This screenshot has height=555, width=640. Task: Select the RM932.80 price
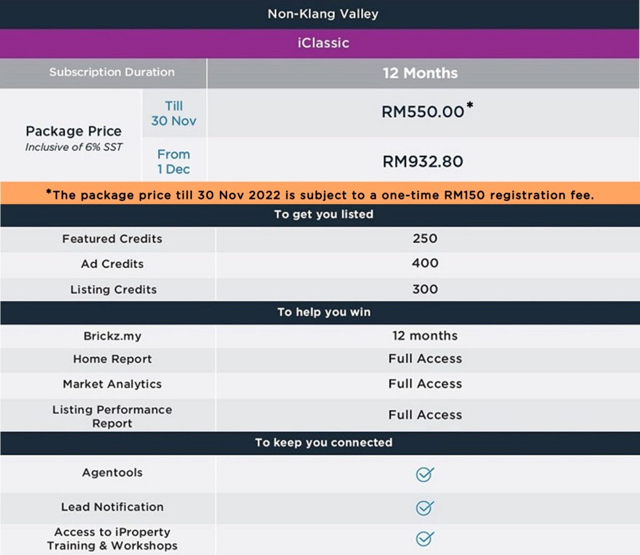coord(423,162)
